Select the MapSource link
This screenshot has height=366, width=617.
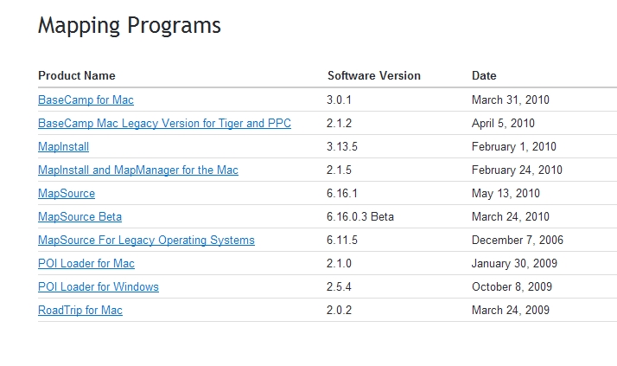67,194
